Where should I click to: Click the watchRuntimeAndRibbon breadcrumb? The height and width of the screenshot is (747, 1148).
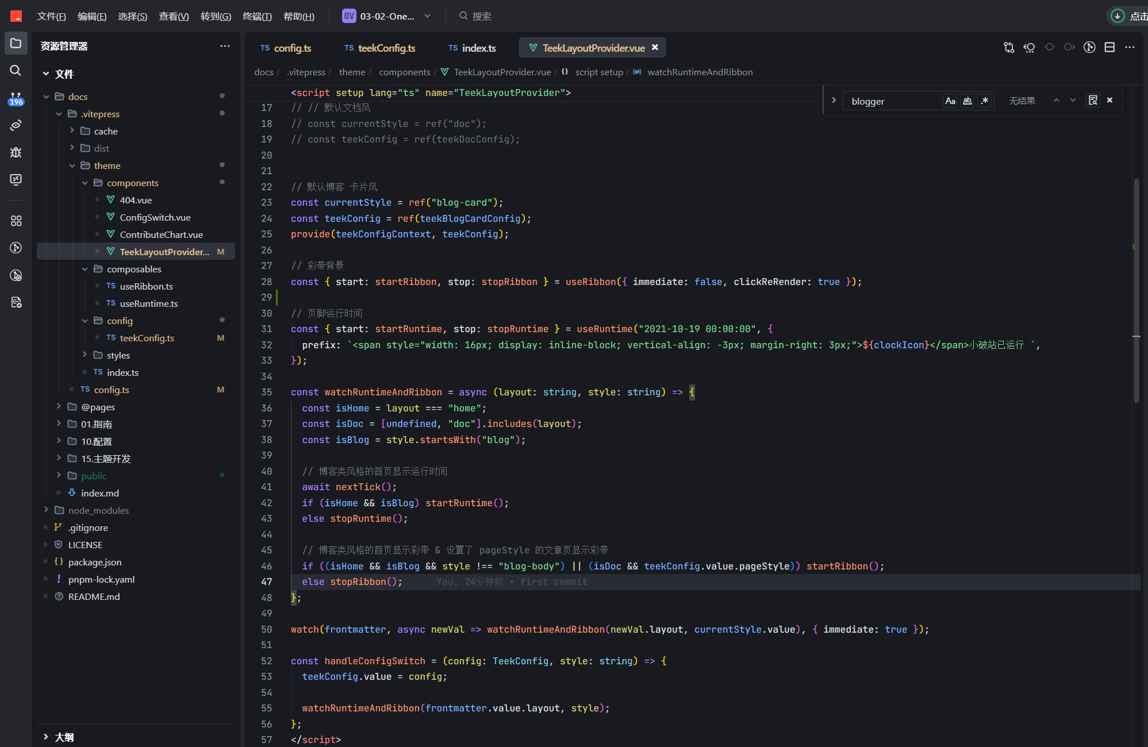700,72
